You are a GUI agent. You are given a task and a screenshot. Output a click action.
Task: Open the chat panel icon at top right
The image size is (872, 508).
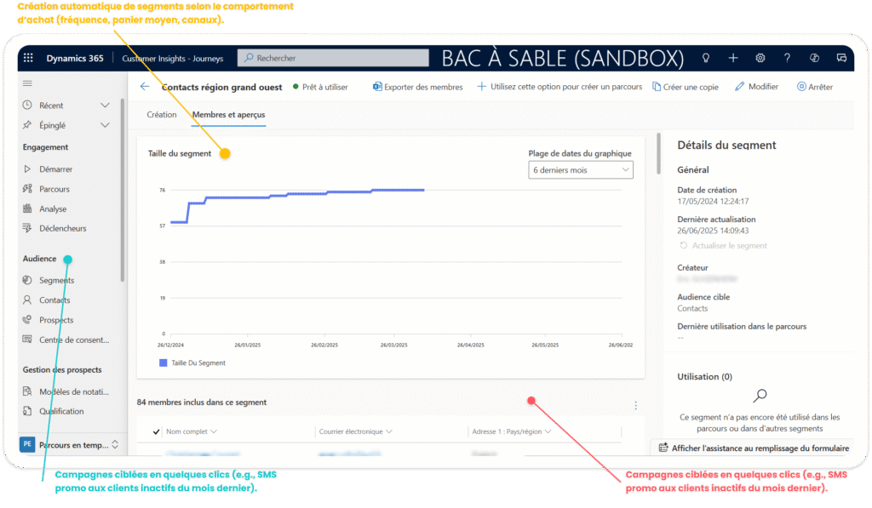click(841, 58)
